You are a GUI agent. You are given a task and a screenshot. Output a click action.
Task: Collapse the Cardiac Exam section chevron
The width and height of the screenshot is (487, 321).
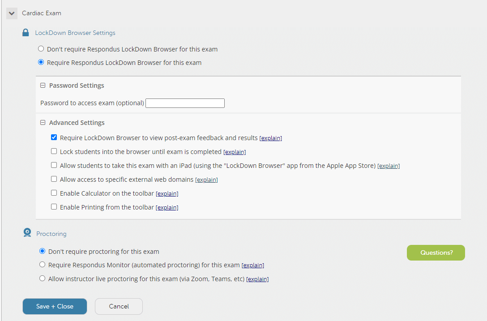[11, 13]
